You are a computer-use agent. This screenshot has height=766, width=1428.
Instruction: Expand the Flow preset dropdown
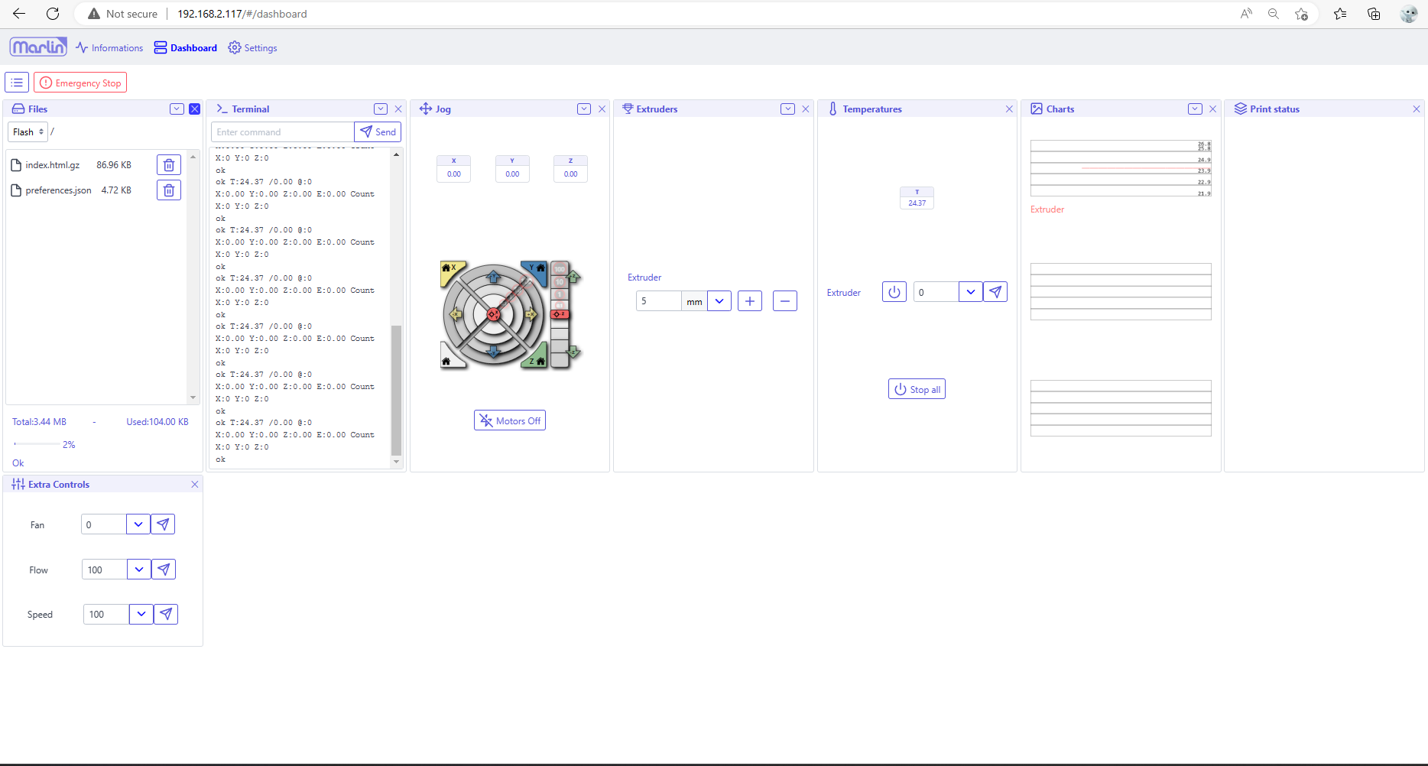(x=138, y=570)
